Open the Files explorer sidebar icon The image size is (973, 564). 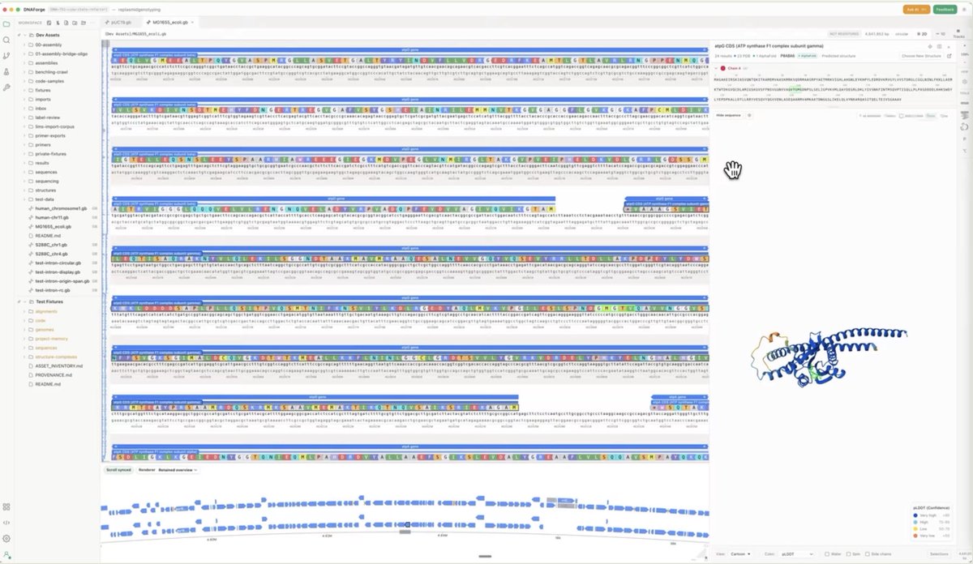[x=6, y=23]
